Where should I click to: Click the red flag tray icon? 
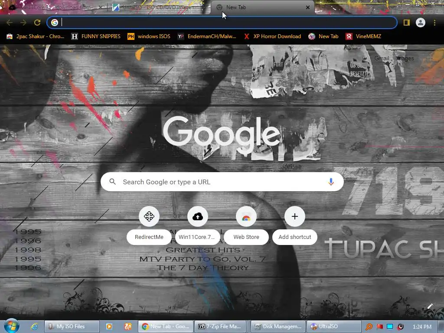click(380, 326)
